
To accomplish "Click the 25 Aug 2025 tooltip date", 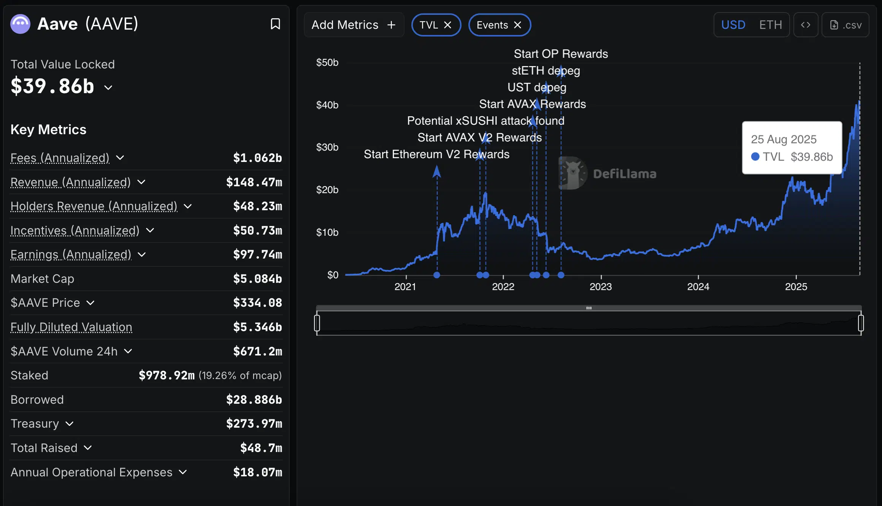I will click(x=784, y=140).
